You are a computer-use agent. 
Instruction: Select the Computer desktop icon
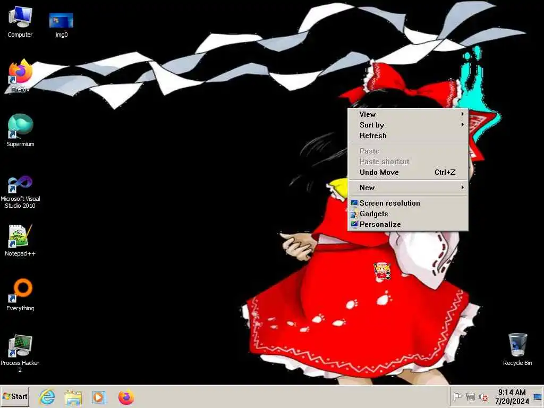point(20,21)
